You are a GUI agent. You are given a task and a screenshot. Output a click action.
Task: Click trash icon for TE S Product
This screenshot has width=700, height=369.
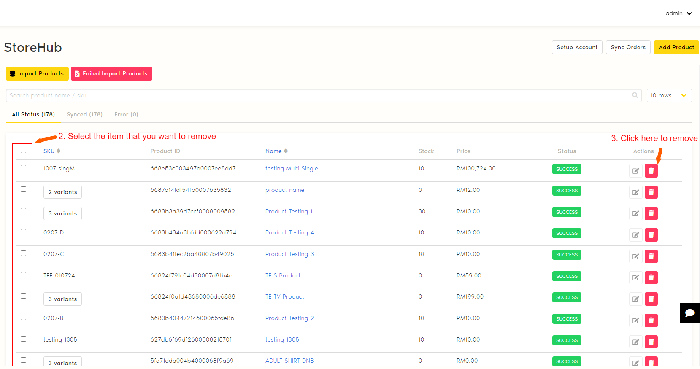point(651,277)
